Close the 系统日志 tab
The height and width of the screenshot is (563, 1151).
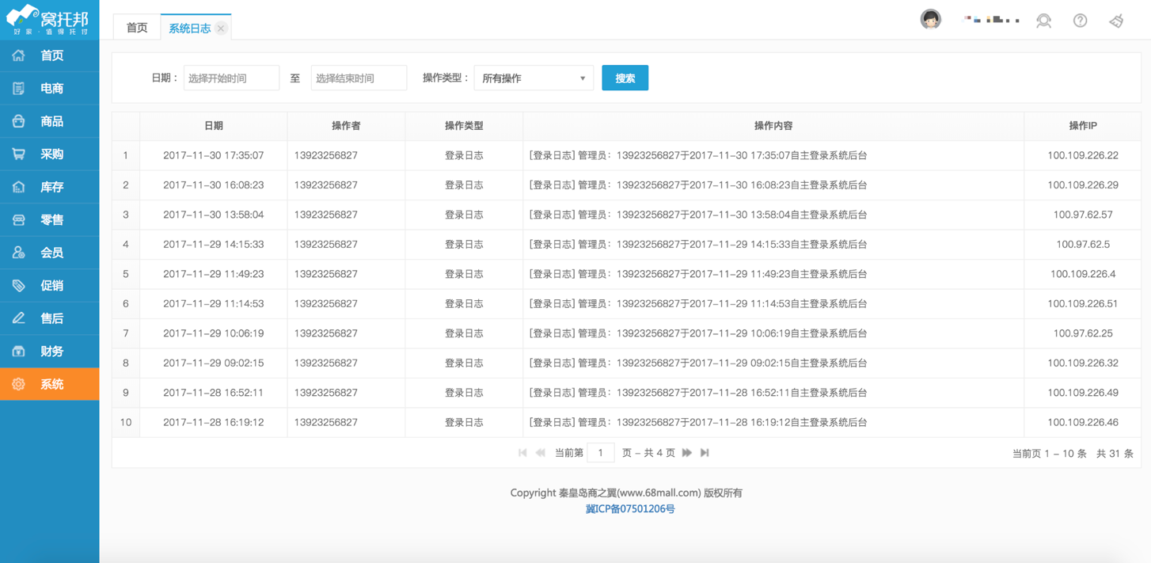[x=221, y=29]
